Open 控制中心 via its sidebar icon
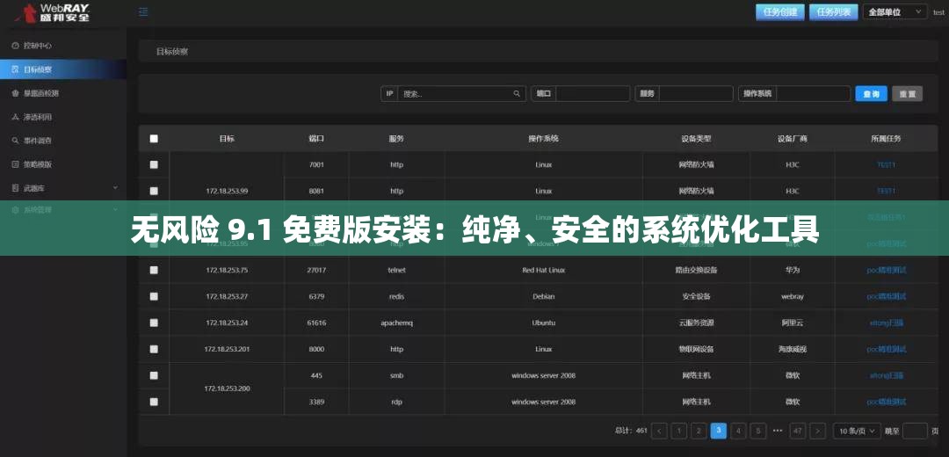The height and width of the screenshot is (457, 949). (15, 46)
